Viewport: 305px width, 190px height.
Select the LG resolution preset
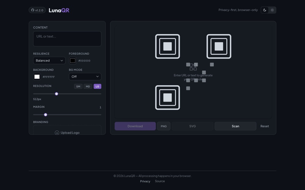(x=97, y=86)
